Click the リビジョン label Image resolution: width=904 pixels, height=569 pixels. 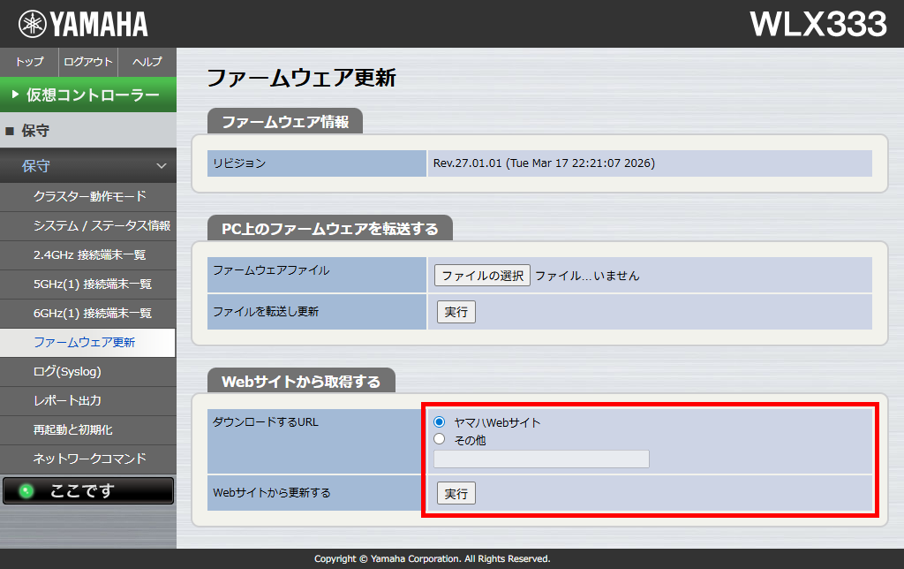click(x=239, y=163)
